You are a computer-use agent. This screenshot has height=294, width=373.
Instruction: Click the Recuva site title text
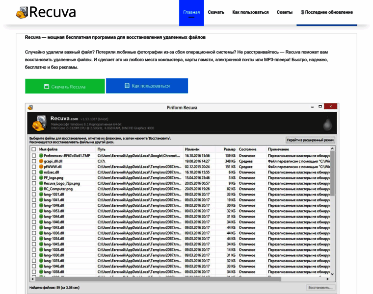[x=53, y=12]
